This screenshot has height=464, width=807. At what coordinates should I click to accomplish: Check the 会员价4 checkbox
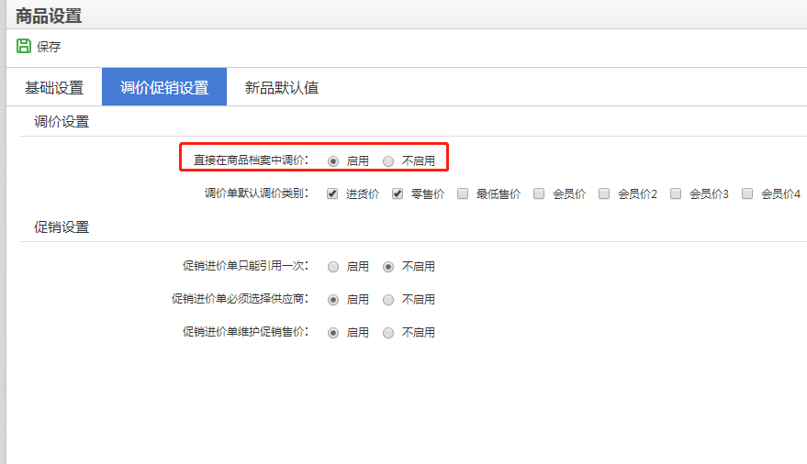coord(747,193)
